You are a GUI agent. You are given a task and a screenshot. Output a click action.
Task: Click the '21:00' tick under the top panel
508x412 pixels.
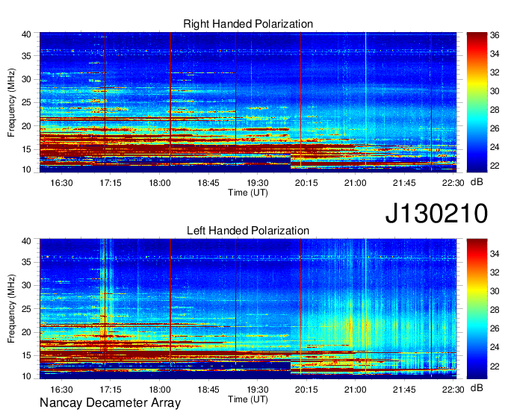pos(355,183)
